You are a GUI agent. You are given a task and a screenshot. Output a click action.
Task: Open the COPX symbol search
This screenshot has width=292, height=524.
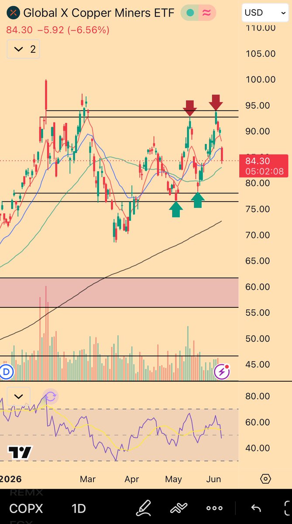click(x=26, y=509)
